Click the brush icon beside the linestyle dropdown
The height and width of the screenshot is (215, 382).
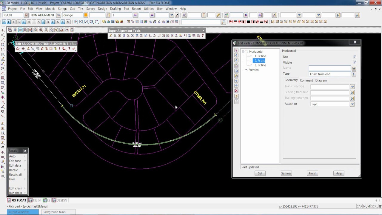[177, 15]
